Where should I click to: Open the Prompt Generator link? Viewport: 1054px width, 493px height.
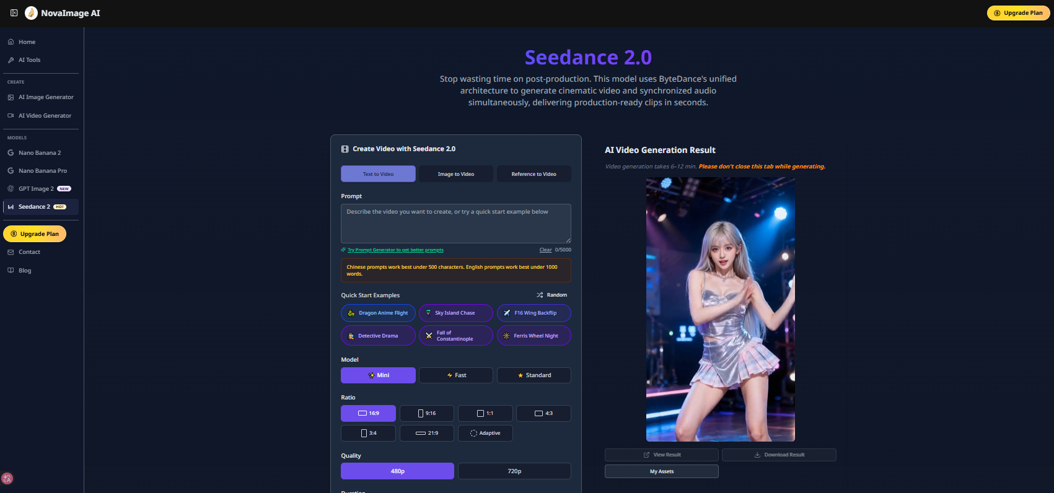coord(395,250)
